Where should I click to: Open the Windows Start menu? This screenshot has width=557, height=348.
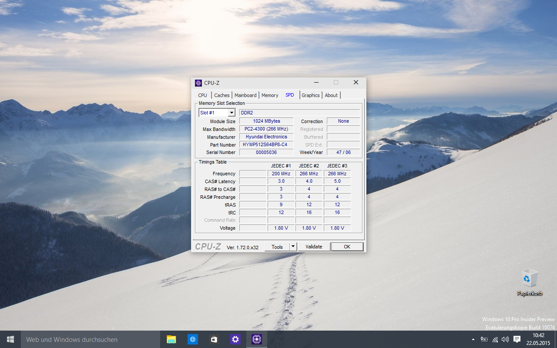[x=10, y=339]
